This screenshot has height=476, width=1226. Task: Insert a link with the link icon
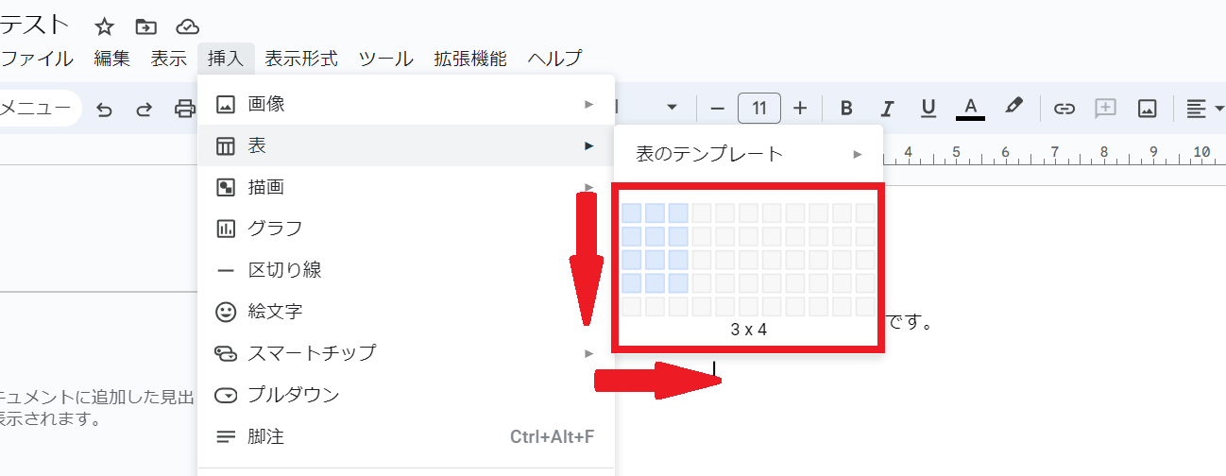(x=1064, y=109)
